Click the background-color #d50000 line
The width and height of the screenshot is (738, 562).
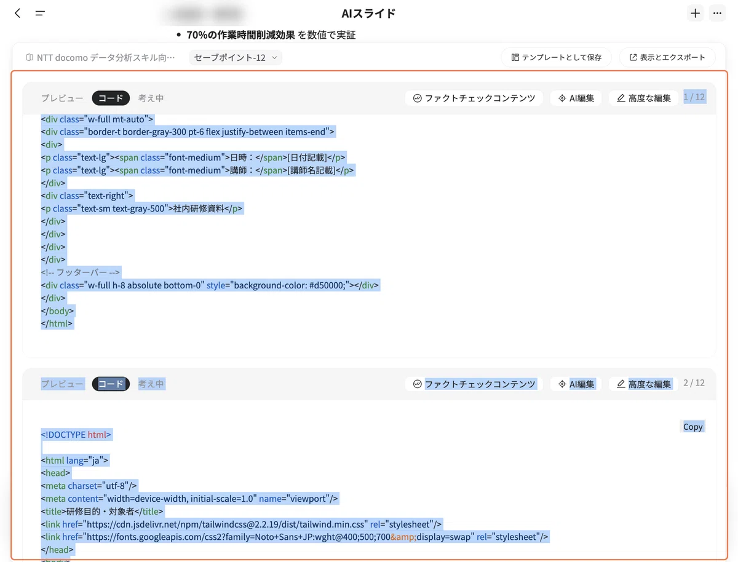click(x=210, y=285)
